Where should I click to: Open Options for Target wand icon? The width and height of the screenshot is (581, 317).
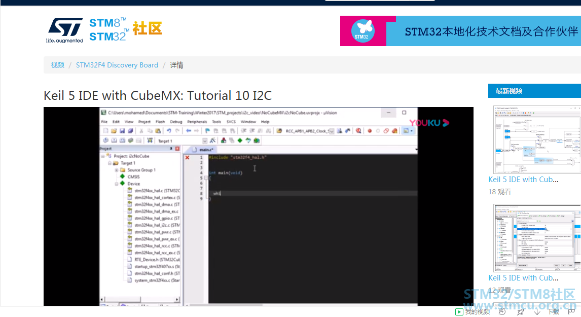coord(213,140)
